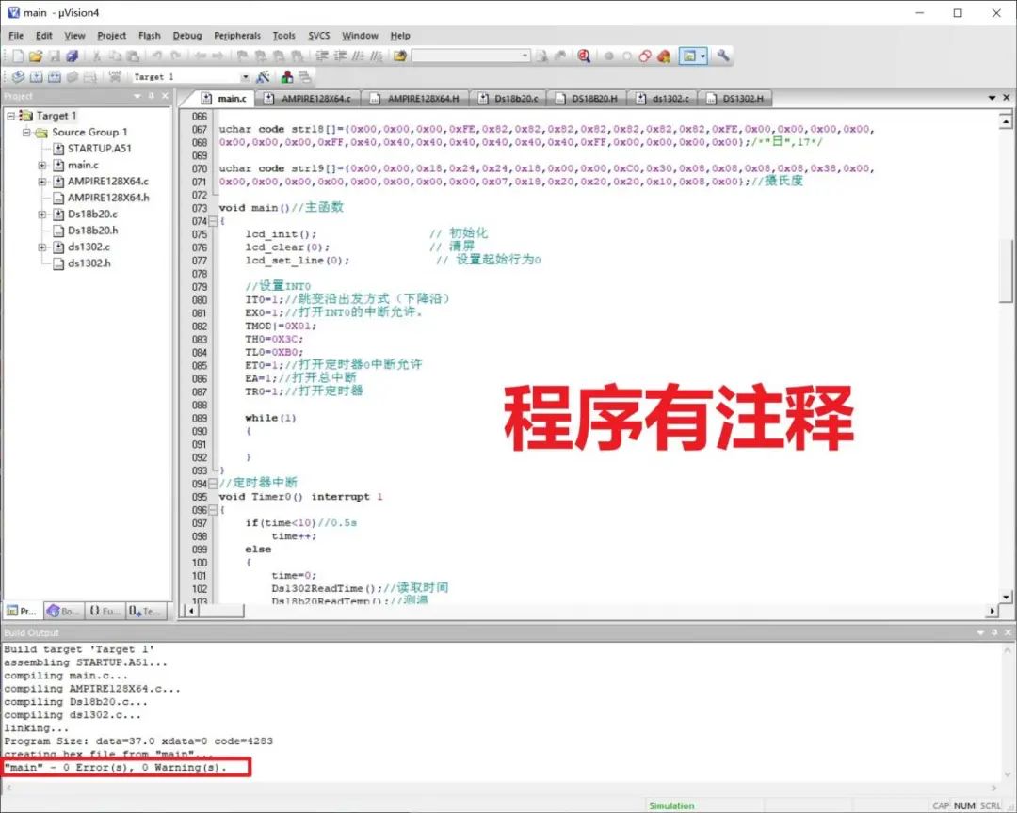1017x813 pixels.
Task: Open Configuration wrench icon
Action: coord(722,56)
